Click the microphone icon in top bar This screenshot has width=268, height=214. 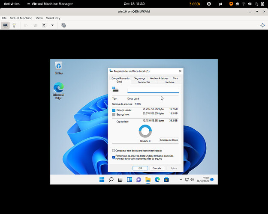pyautogui.click(x=256, y=4)
